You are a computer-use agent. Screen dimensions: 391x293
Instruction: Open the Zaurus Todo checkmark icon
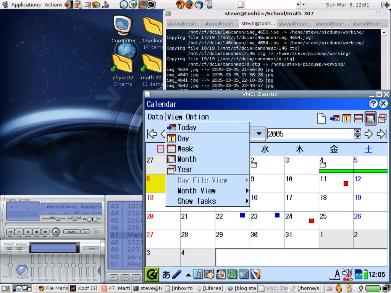[x=244, y=274]
